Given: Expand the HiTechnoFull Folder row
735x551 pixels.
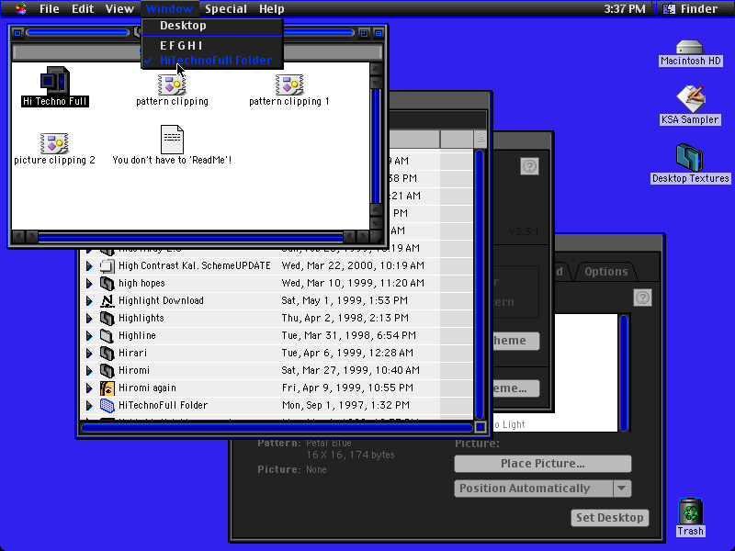Looking at the screenshot, I should tap(89, 405).
